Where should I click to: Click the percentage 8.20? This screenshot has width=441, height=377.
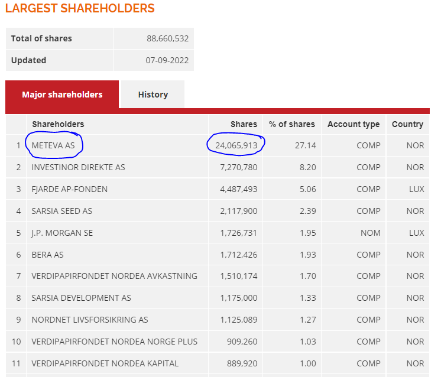[x=307, y=167]
